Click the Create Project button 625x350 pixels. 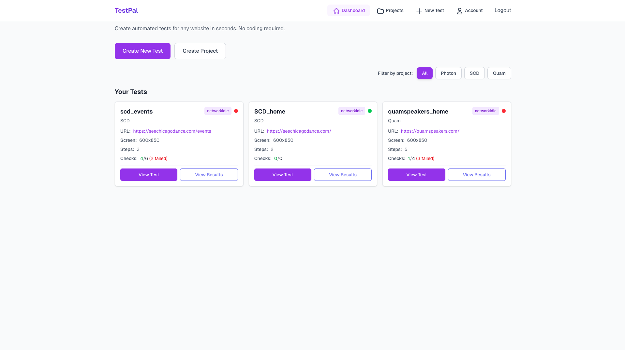[x=200, y=51]
